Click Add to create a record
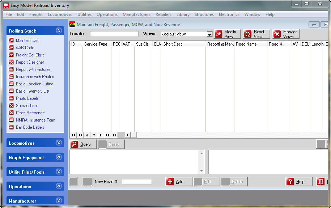Image resolution: width=331 pixels, height=208 pixels. [179, 182]
